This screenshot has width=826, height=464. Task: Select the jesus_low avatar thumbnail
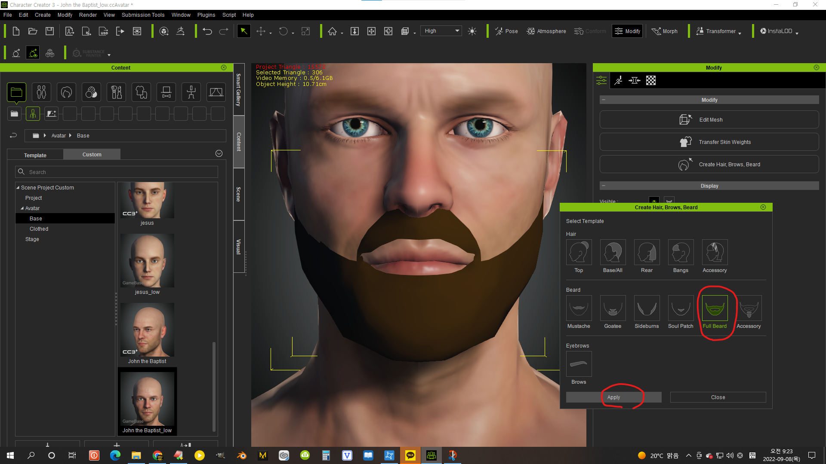click(147, 261)
